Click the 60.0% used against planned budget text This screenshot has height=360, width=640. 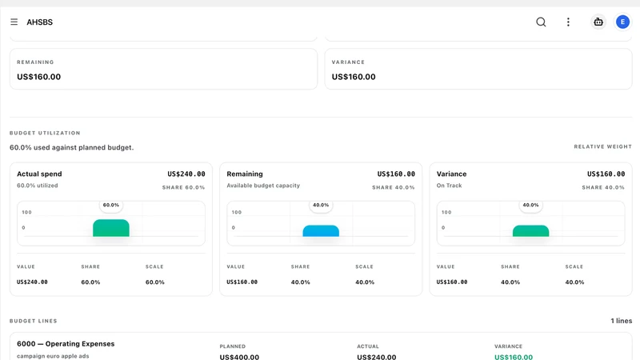pyautogui.click(x=71, y=147)
